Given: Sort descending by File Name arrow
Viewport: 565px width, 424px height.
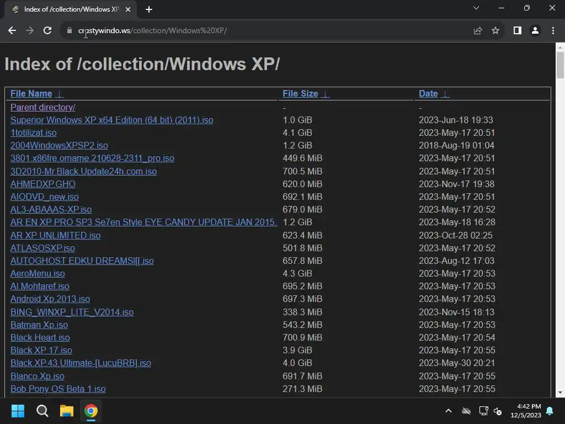Looking at the screenshot, I should point(59,94).
